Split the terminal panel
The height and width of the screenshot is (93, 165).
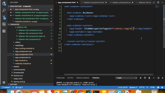click(145, 78)
